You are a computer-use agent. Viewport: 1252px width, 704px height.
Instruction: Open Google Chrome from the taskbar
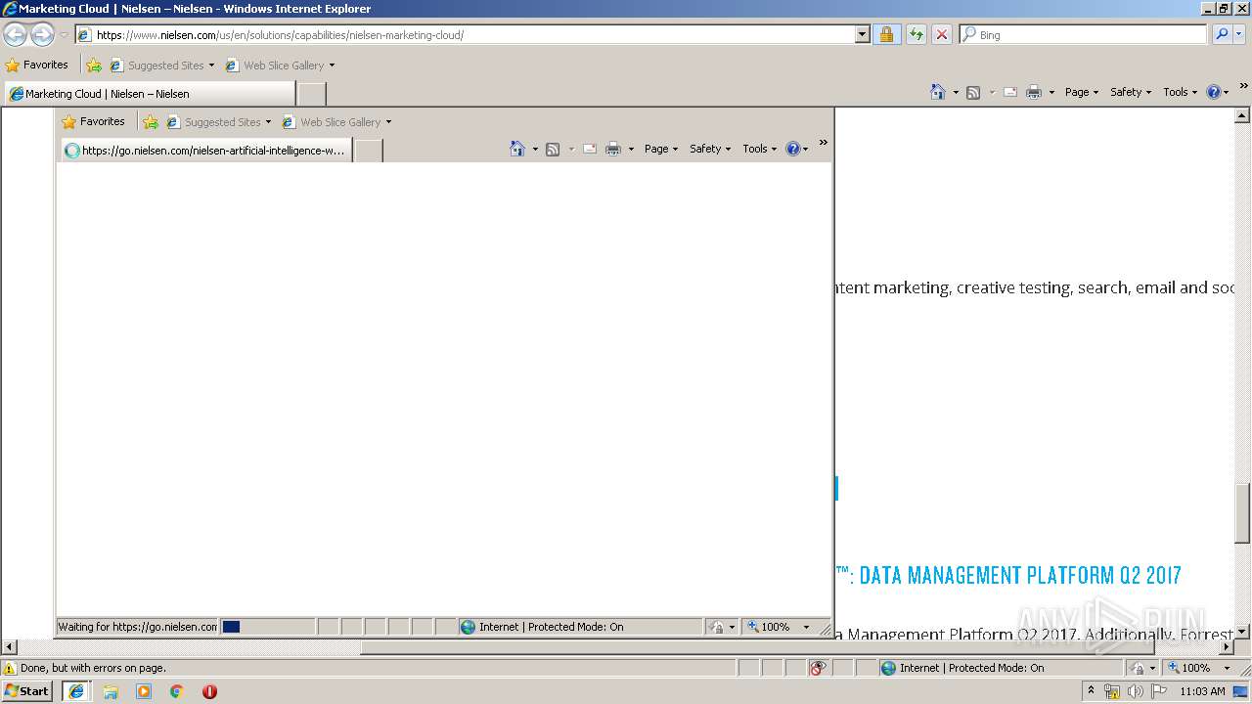(177, 691)
